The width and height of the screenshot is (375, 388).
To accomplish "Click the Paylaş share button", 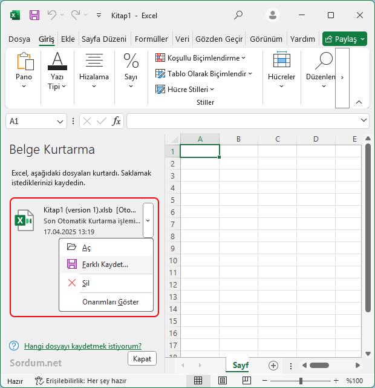I will 345,39.
